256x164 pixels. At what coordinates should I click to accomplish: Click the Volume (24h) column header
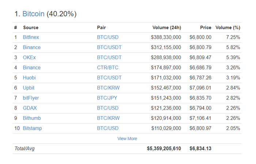coord(167,27)
